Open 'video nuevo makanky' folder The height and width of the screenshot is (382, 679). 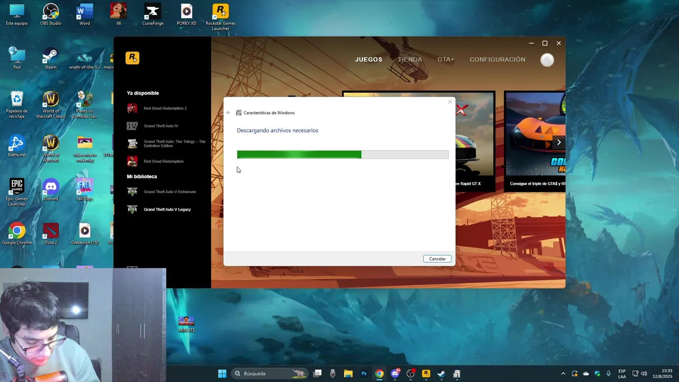(x=84, y=149)
